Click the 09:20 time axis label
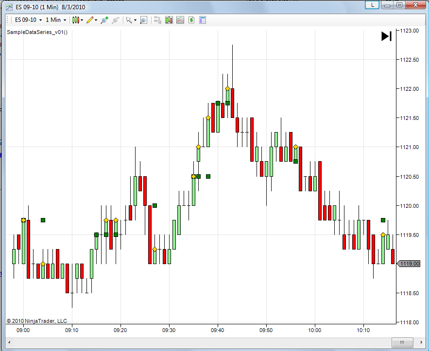The width and height of the screenshot is (429, 351). pyautogui.click(x=120, y=330)
